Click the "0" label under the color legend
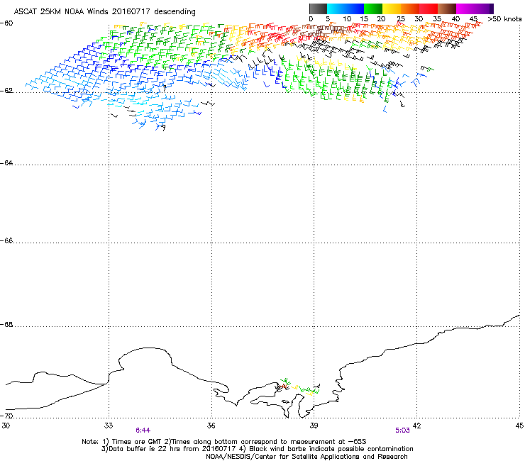This screenshot has width=525, height=461. [311, 19]
